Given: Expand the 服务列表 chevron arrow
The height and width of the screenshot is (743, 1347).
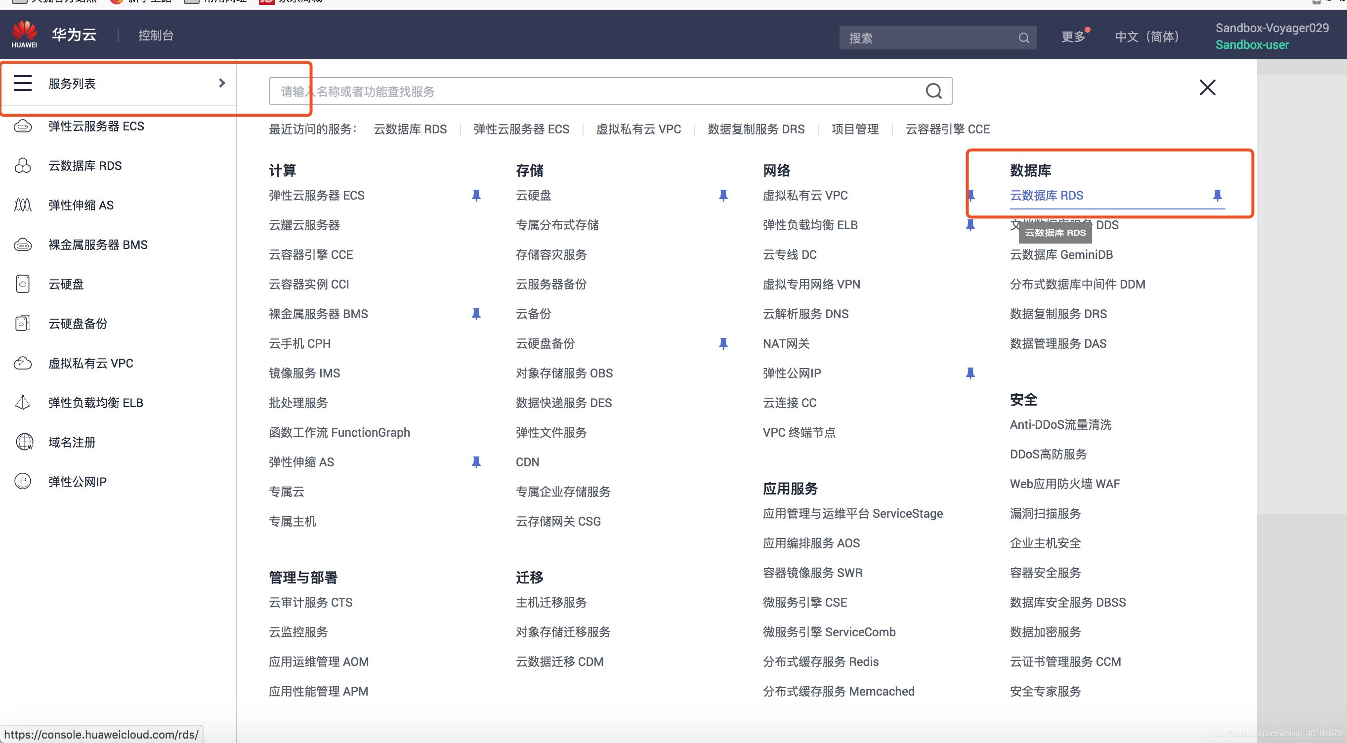Looking at the screenshot, I should coord(222,83).
